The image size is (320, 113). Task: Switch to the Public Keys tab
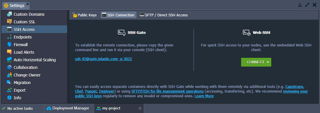click(84, 15)
